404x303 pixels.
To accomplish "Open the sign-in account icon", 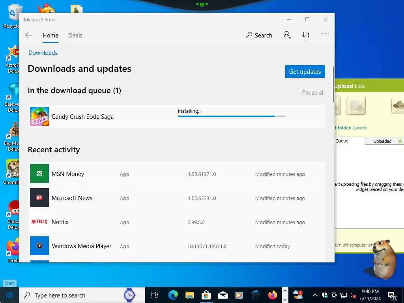I will [287, 35].
